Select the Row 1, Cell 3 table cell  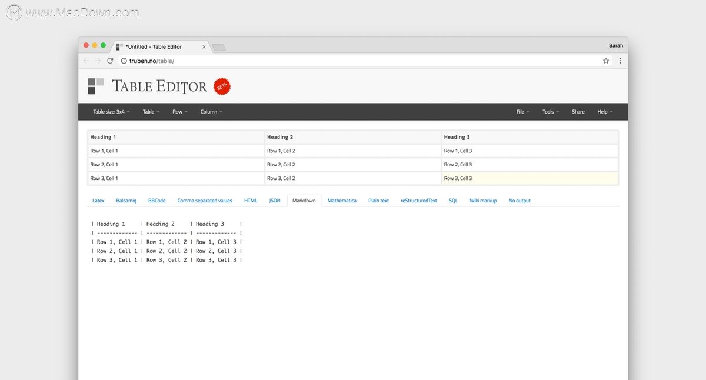click(529, 151)
